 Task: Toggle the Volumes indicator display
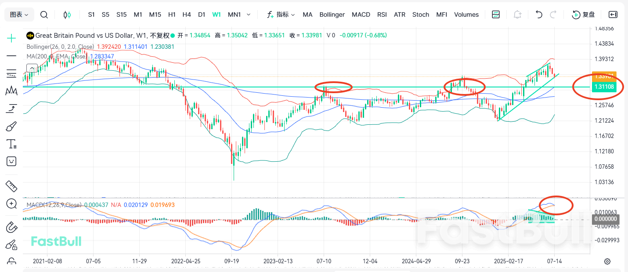point(466,14)
